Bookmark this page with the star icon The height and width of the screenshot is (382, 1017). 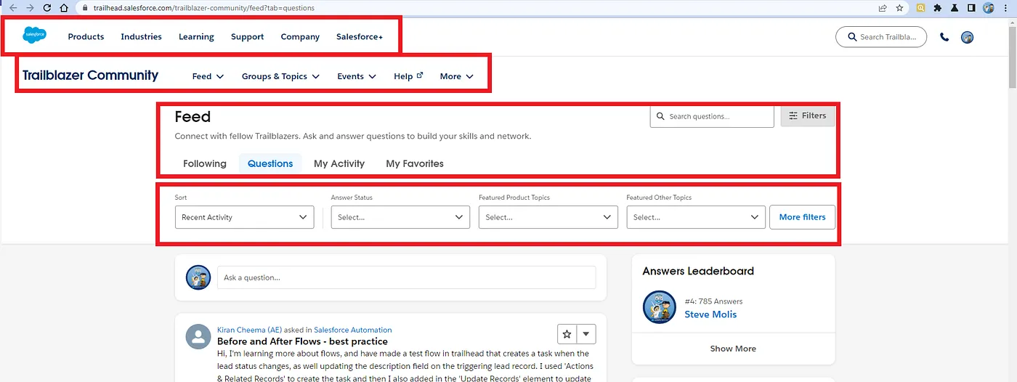[899, 8]
